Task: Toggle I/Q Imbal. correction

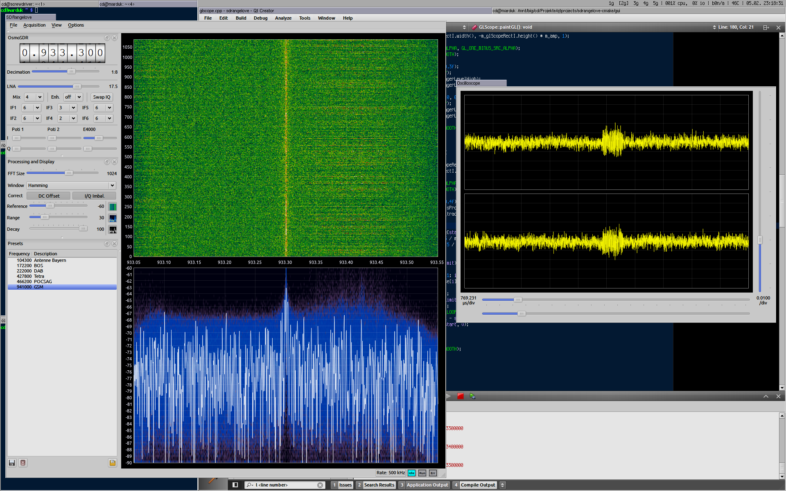Action: click(x=95, y=196)
